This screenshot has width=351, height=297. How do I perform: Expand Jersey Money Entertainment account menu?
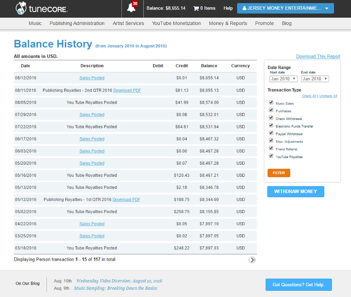286,8
